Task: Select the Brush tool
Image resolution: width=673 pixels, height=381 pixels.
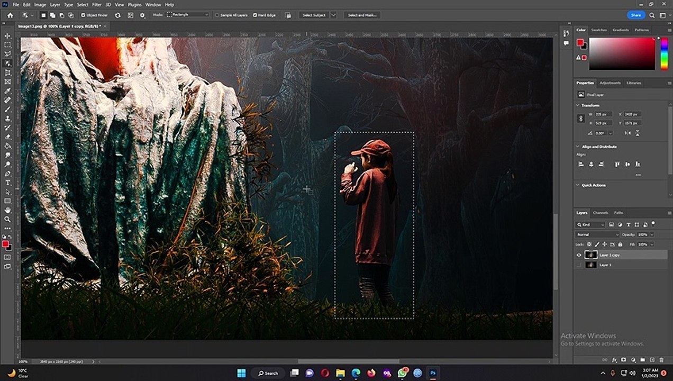Action: (x=7, y=110)
